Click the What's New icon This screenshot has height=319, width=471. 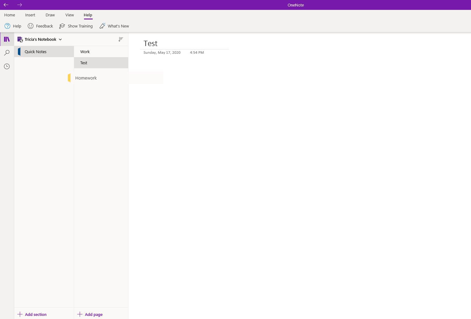102,26
